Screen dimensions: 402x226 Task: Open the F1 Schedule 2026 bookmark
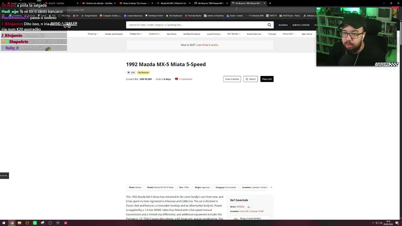pos(254,16)
